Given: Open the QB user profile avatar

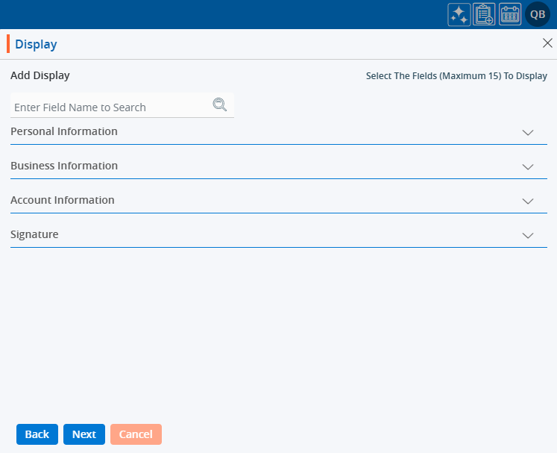Looking at the screenshot, I should coord(538,14).
